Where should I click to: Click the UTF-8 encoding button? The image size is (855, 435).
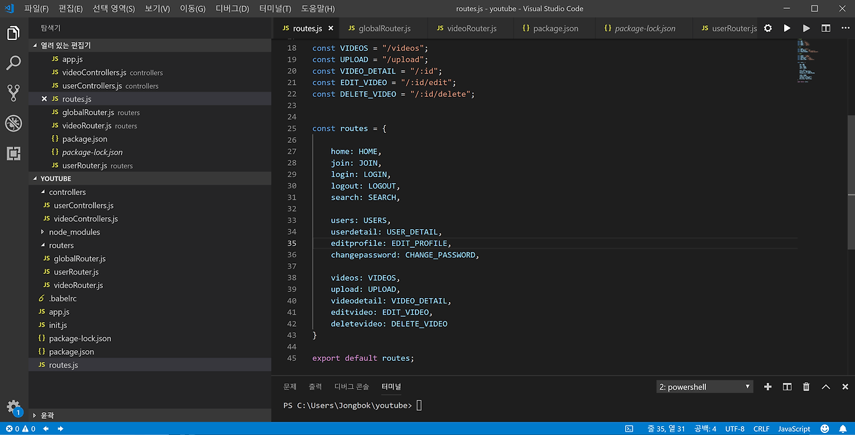(735, 429)
